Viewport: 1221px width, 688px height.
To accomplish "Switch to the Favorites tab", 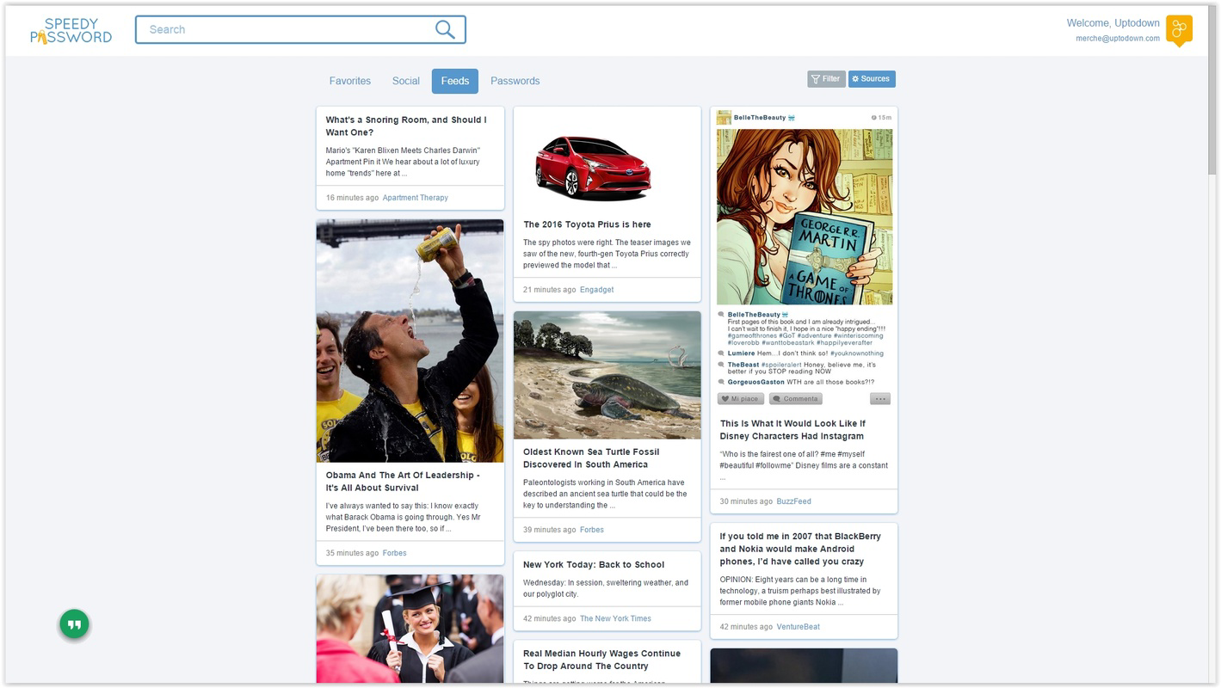I will pyautogui.click(x=350, y=81).
